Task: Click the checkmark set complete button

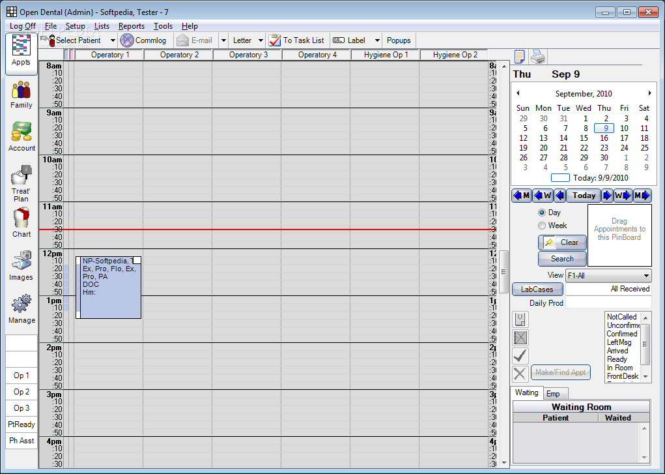Action: tap(520, 356)
